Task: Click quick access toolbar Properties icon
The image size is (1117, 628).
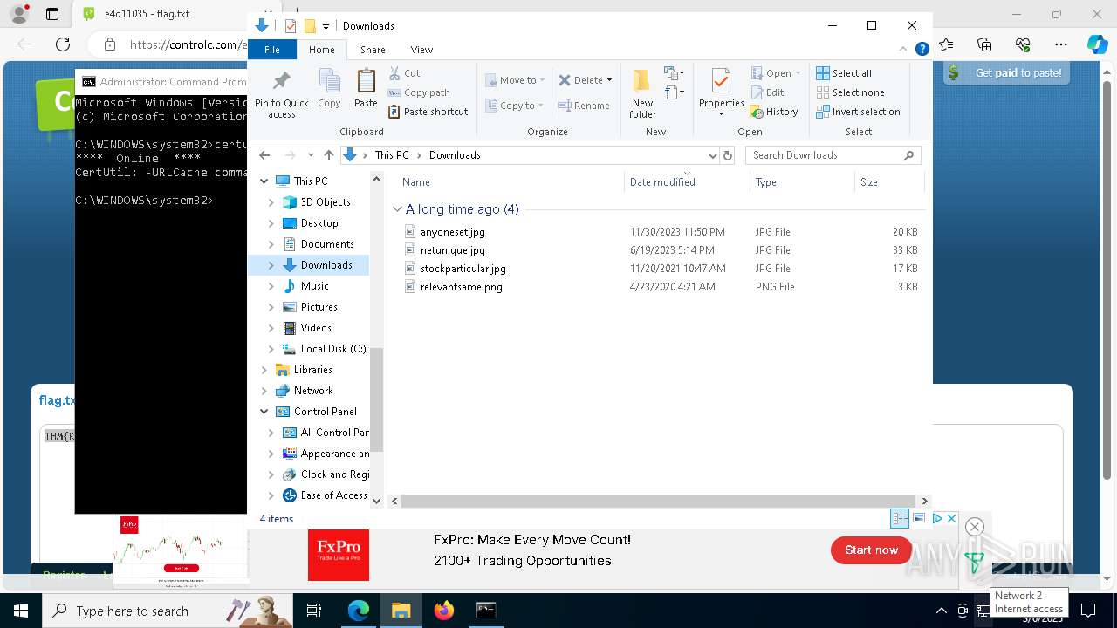Action: pos(291,26)
